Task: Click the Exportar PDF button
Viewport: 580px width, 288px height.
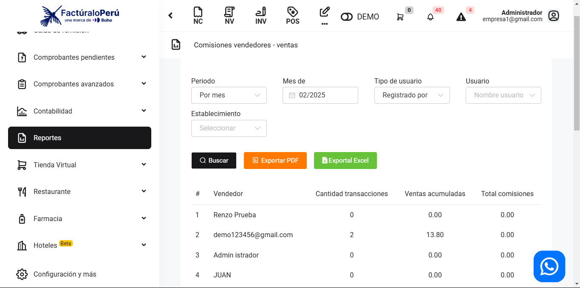Action: pyautogui.click(x=275, y=161)
